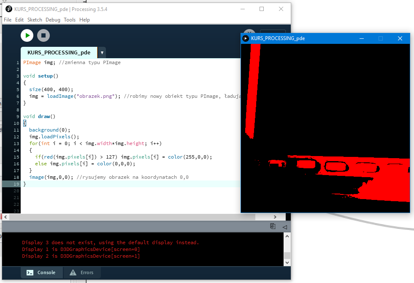Click line number 19 in the gutter
This screenshot has width=414, height=283.
click(x=16, y=184)
